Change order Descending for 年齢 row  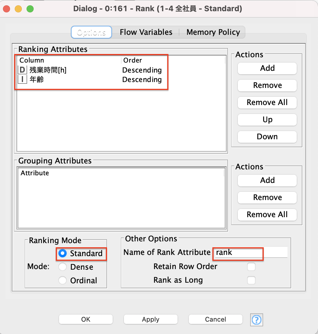coord(142,79)
